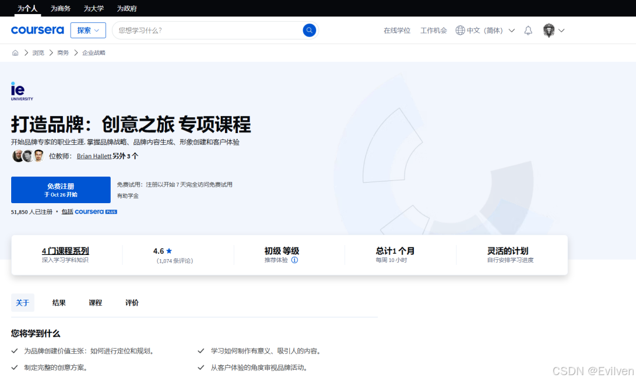Open the 中文 (简体) language dropdown
Screen dimensions: 636x381
pyautogui.click(x=485, y=31)
